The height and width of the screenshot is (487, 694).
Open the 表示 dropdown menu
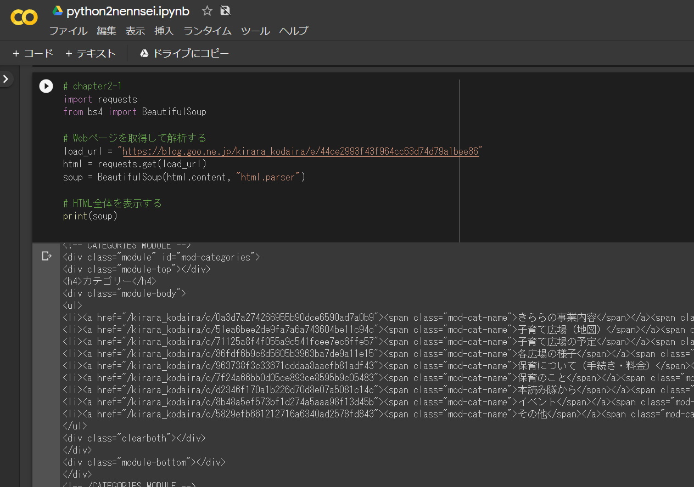point(135,31)
